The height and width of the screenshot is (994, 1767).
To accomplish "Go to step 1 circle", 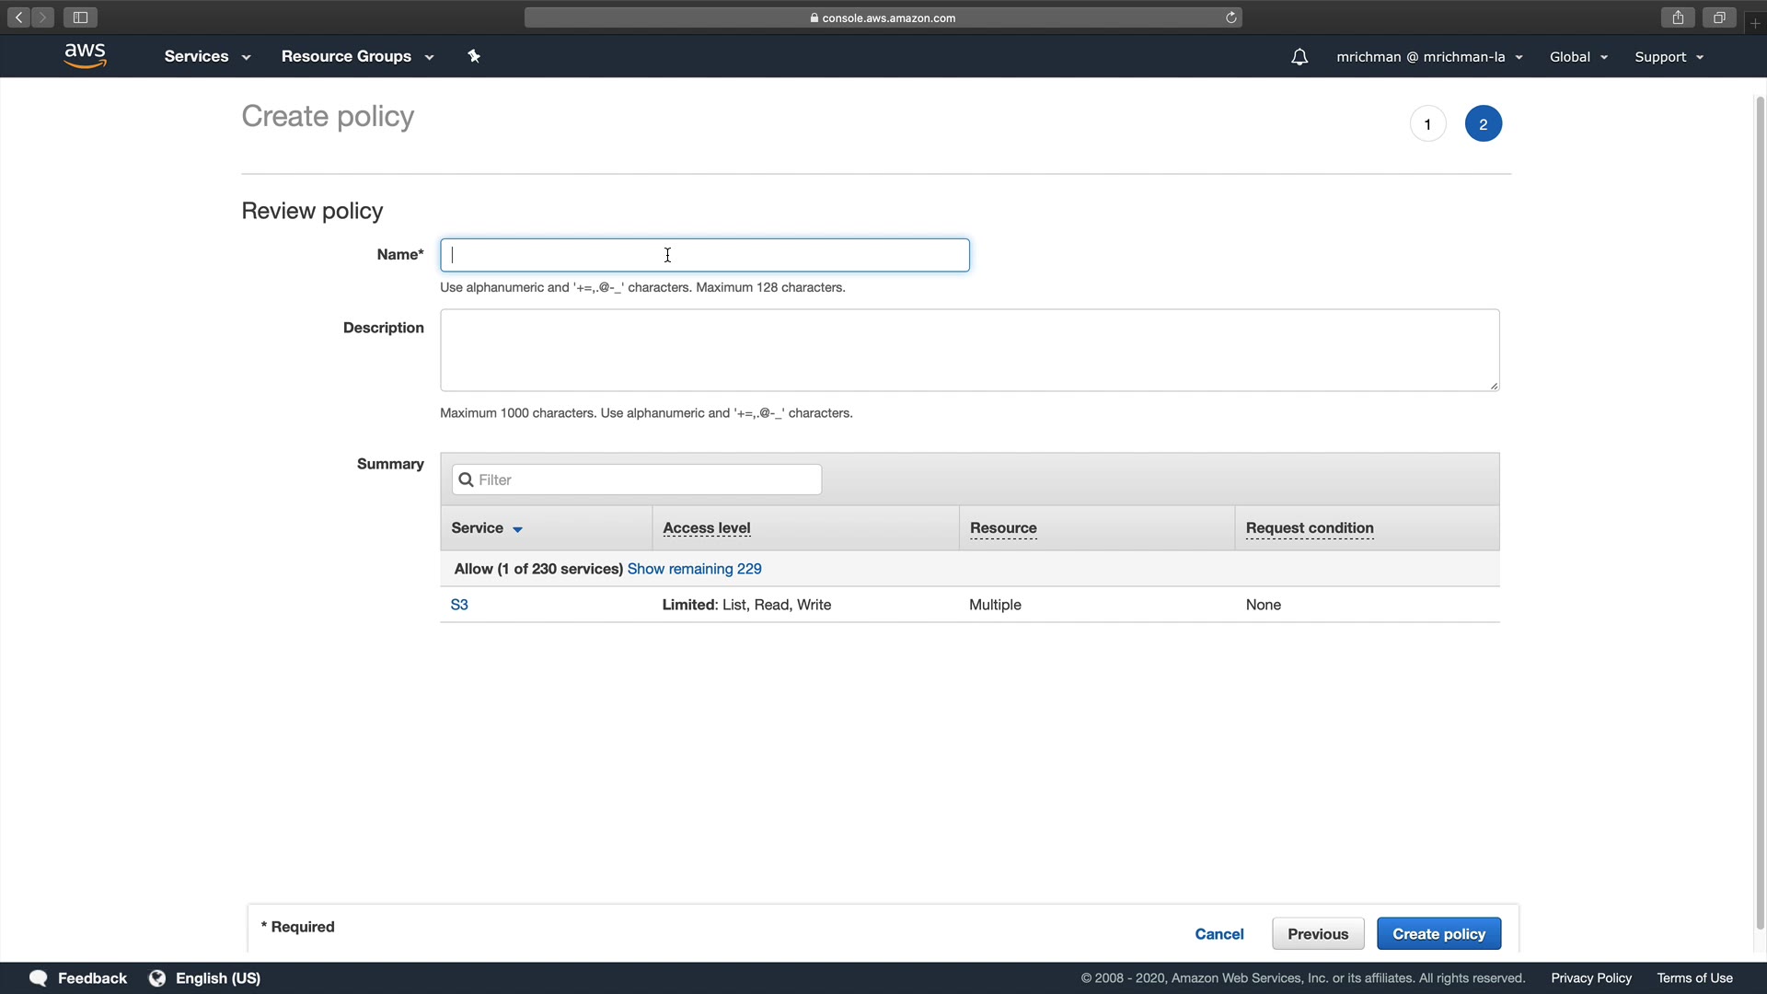I will pyautogui.click(x=1427, y=124).
